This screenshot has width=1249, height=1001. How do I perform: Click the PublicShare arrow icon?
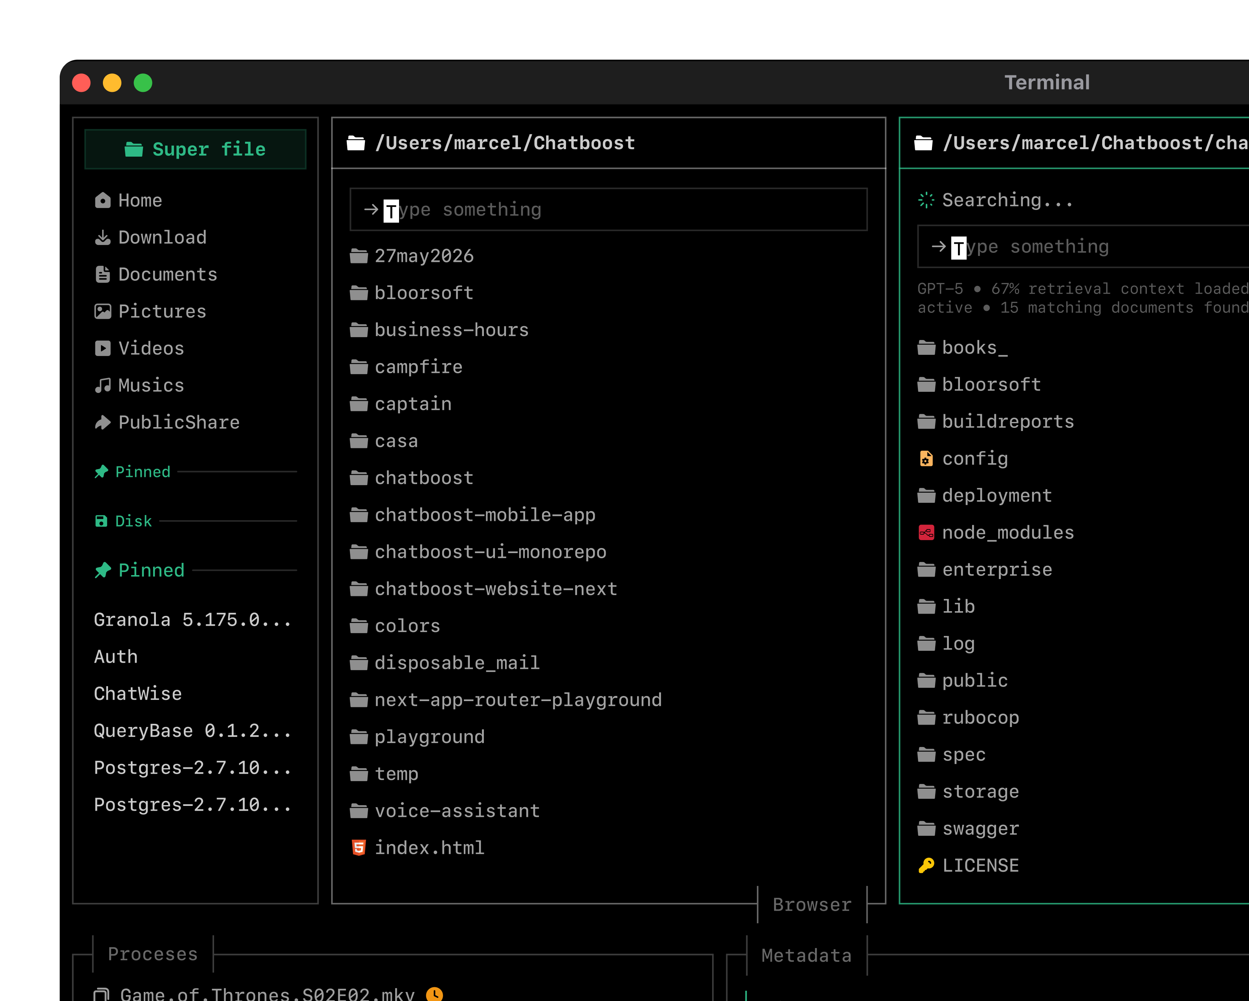[x=103, y=423]
